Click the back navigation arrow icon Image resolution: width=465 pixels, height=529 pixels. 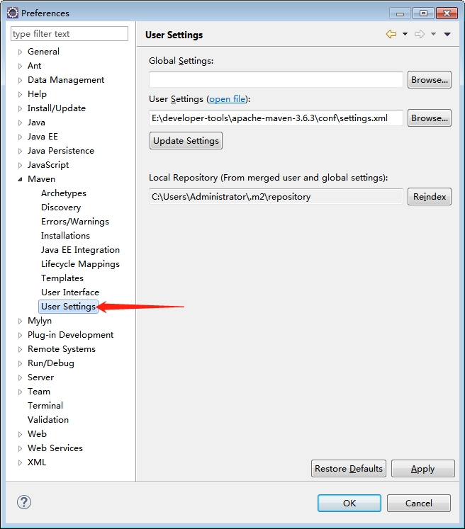pyautogui.click(x=391, y=34)
